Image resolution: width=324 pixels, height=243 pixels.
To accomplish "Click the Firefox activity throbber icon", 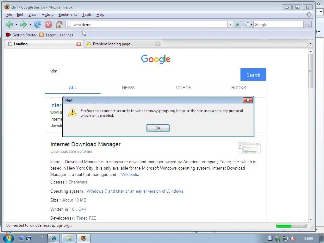I will (x=309, y=15).
